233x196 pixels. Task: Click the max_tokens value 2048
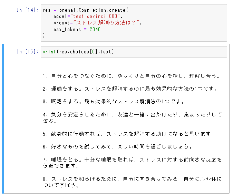coord(95,29)
